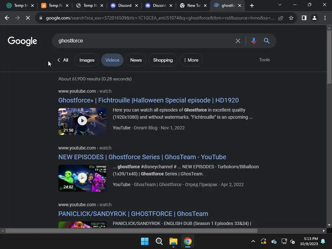Select the News search filter
Screen dimensions: 332x249
[136, 60]
